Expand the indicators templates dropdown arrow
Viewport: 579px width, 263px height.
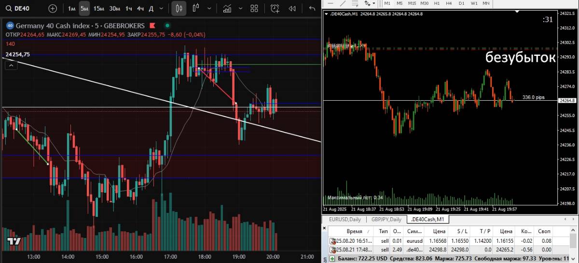(240, 8)
